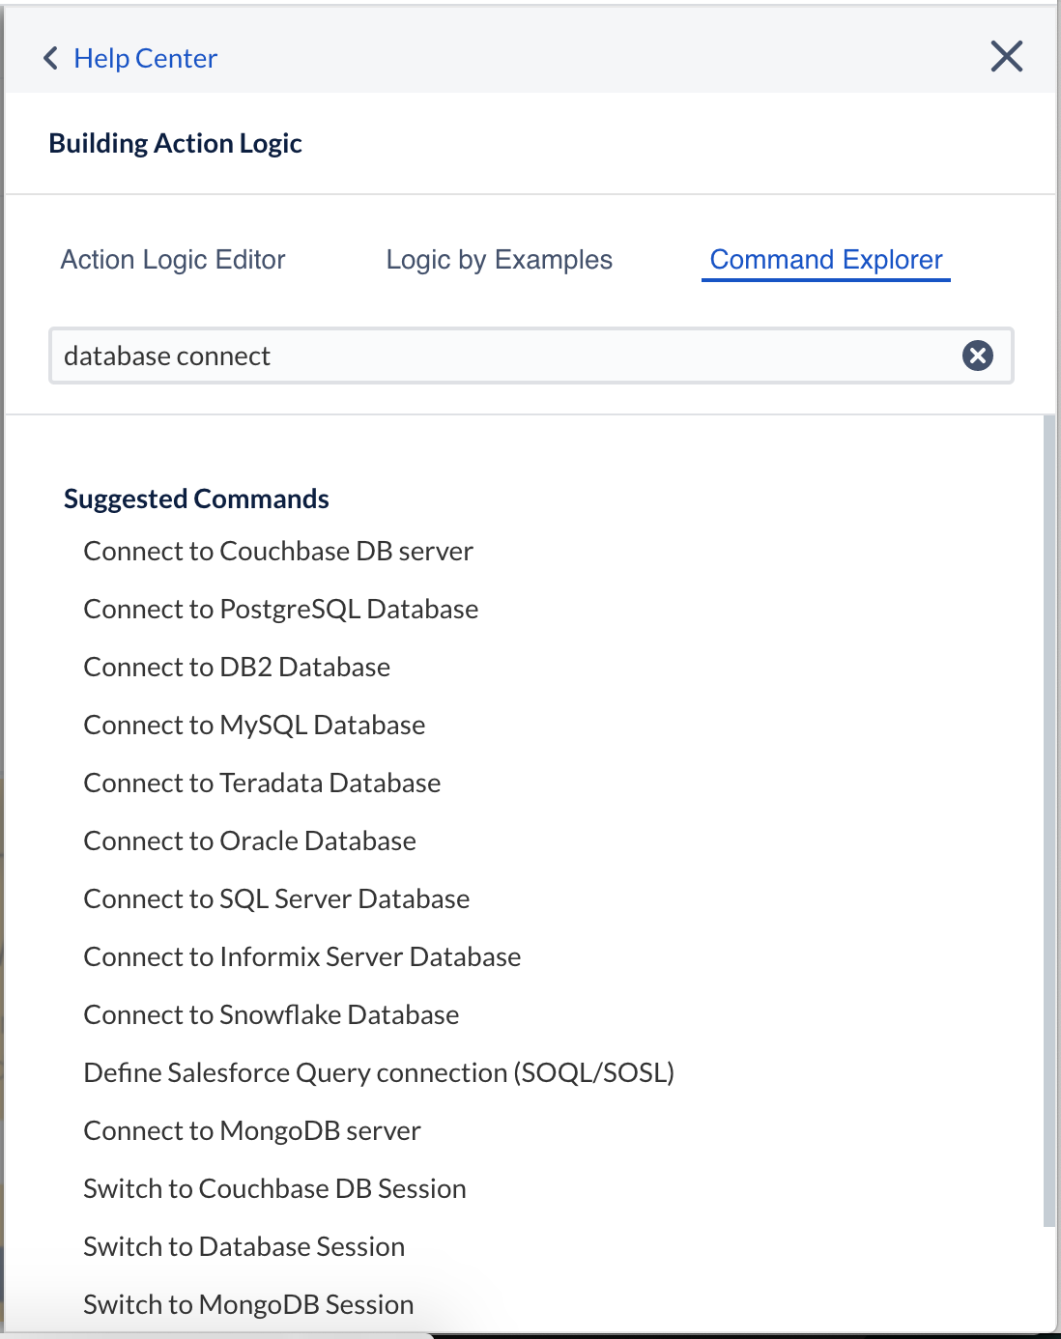Choose Connect to DB2 Database
1061x1339 pixels.
point(237,667)
